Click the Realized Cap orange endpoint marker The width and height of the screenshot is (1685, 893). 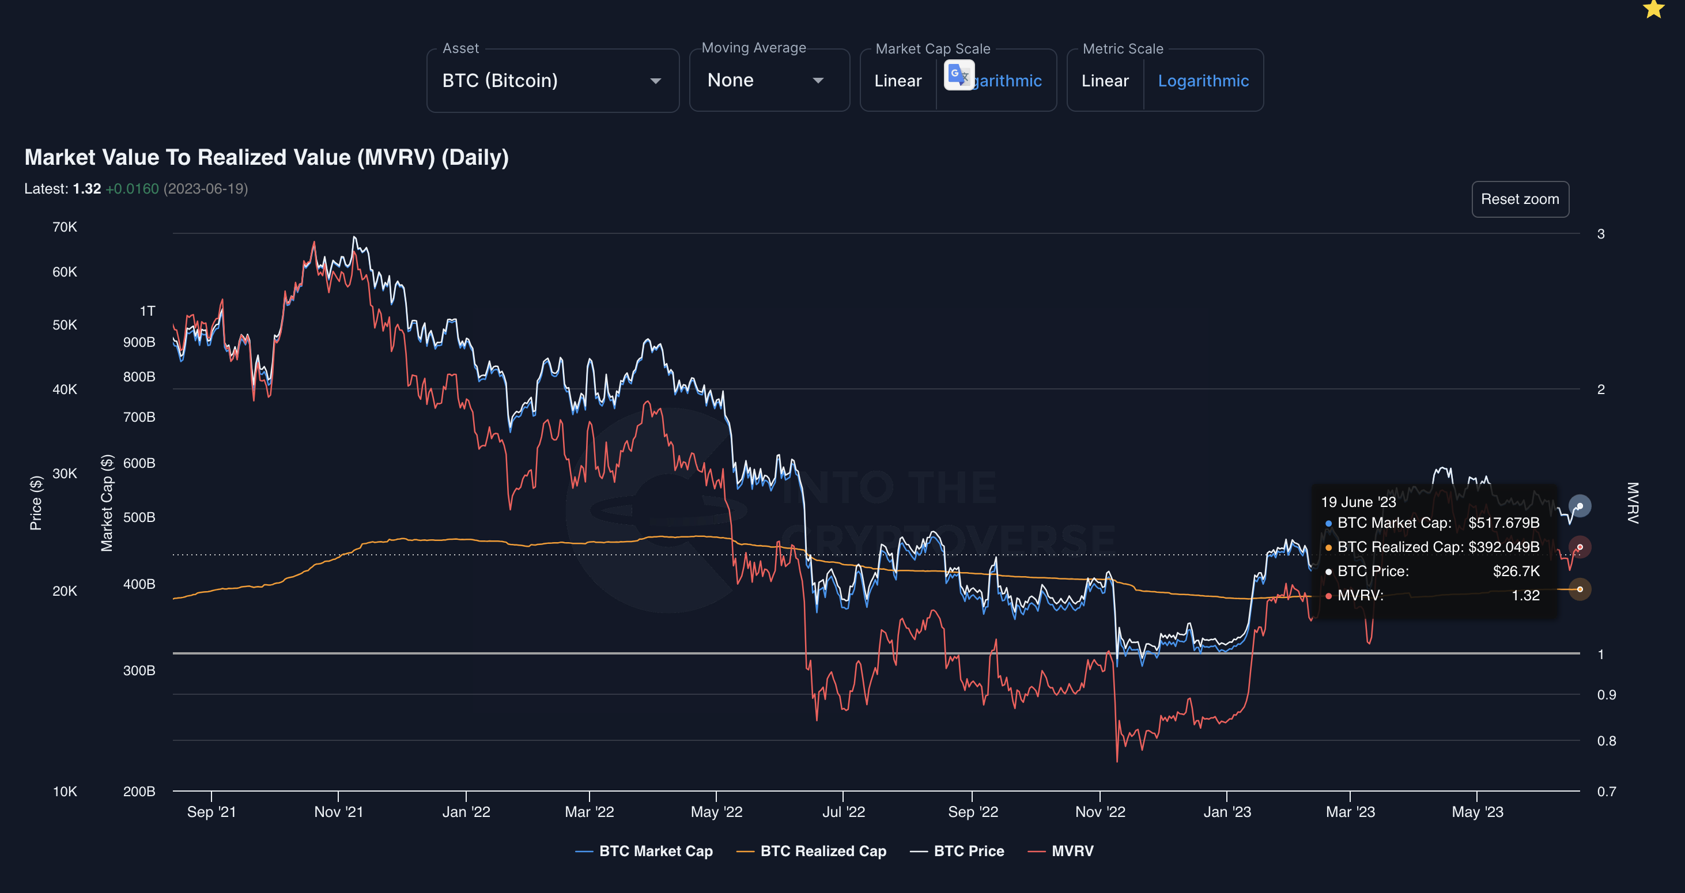[x=1580, y=589]
